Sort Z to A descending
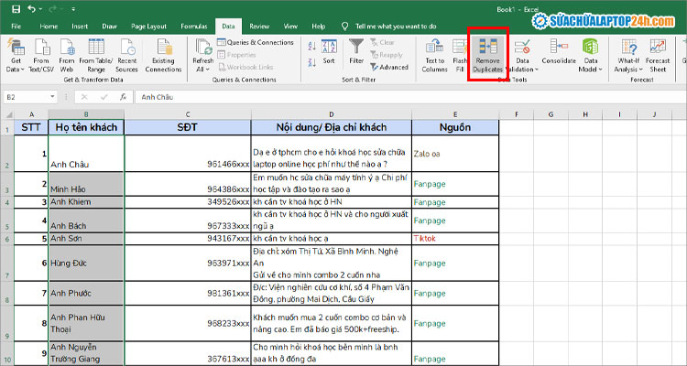Image resolution: width=687 pixels, height=366 pixels. 312,62
